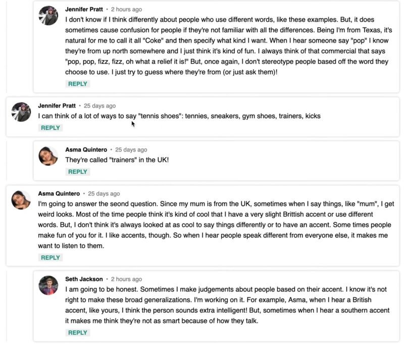Open Jennifer Pratt's name on the 2-hours-ago comment
Image resolution: width=404 pixels, height=347 pixels.
[x=84, y=10]
